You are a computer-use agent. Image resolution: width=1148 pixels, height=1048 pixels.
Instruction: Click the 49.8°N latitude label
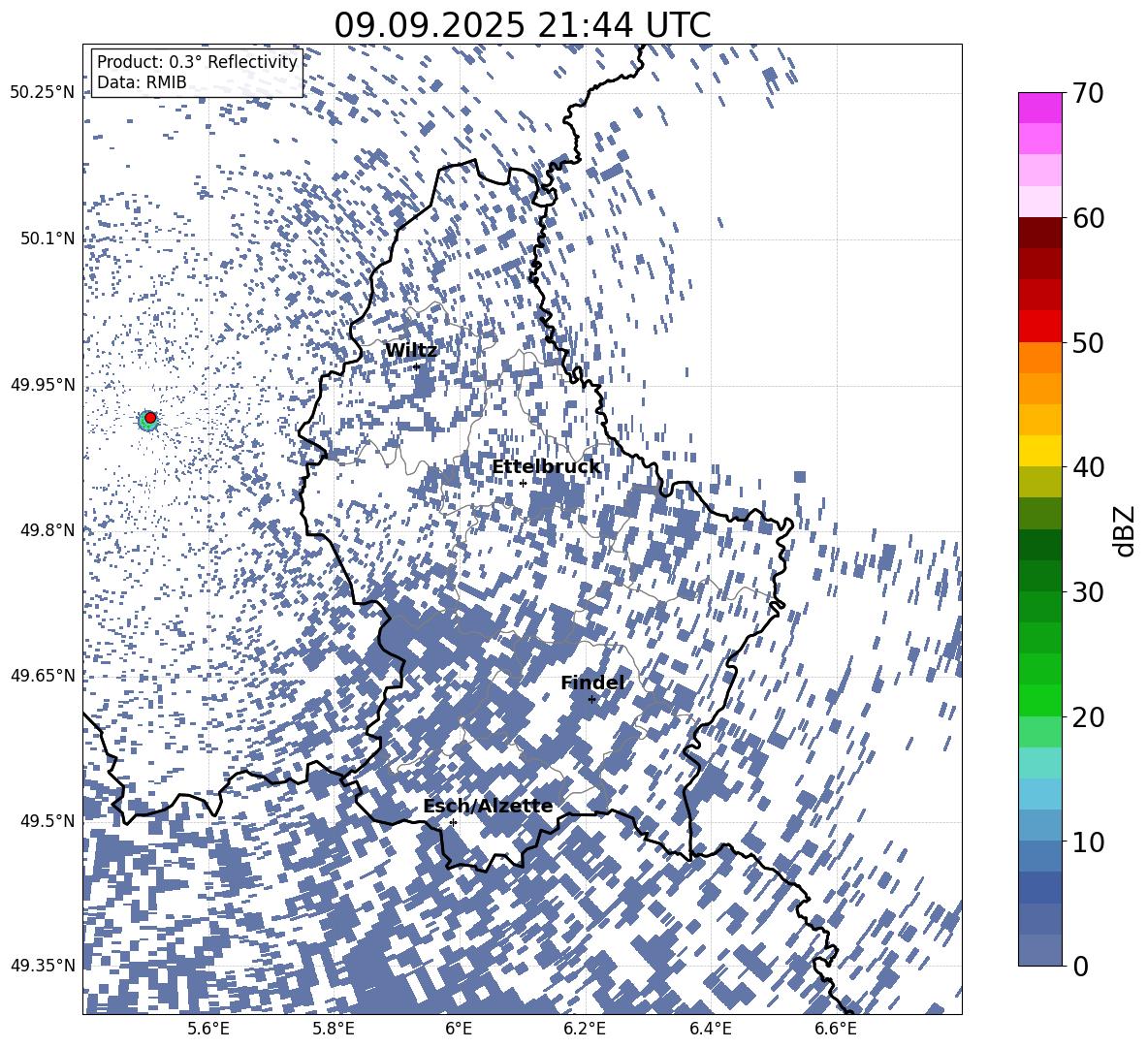(48, 530)
